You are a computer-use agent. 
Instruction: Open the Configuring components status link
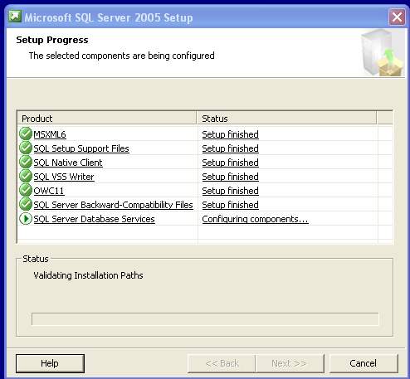[255, 219]
